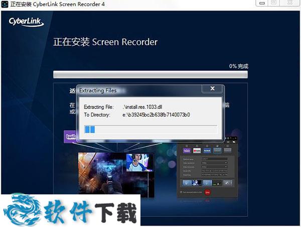Click the 'Extracting Files' dialog title
Screen dimensions: 301x227
point(98,90)
